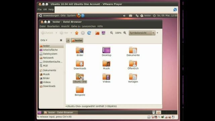Open the Lesezeichen menu

pos(89,26)
